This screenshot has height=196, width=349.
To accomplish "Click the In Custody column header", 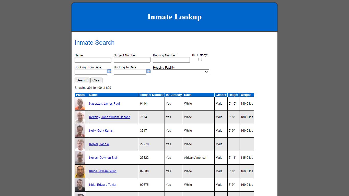I will [x=174, y=95].
